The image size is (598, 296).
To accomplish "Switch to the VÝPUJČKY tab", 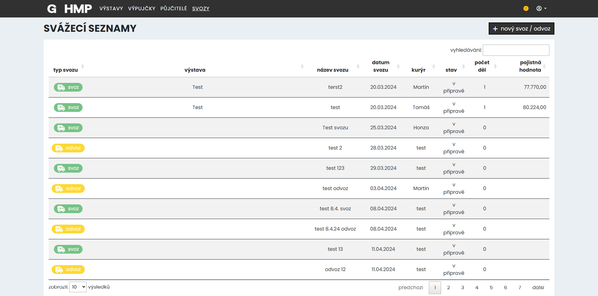I will point(142,8).
